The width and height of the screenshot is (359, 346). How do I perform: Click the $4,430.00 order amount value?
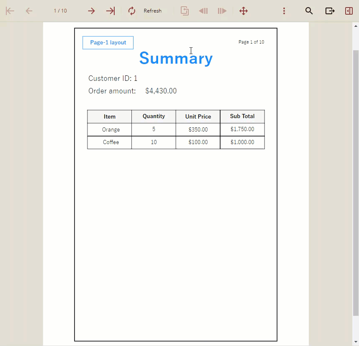(161, 91)
